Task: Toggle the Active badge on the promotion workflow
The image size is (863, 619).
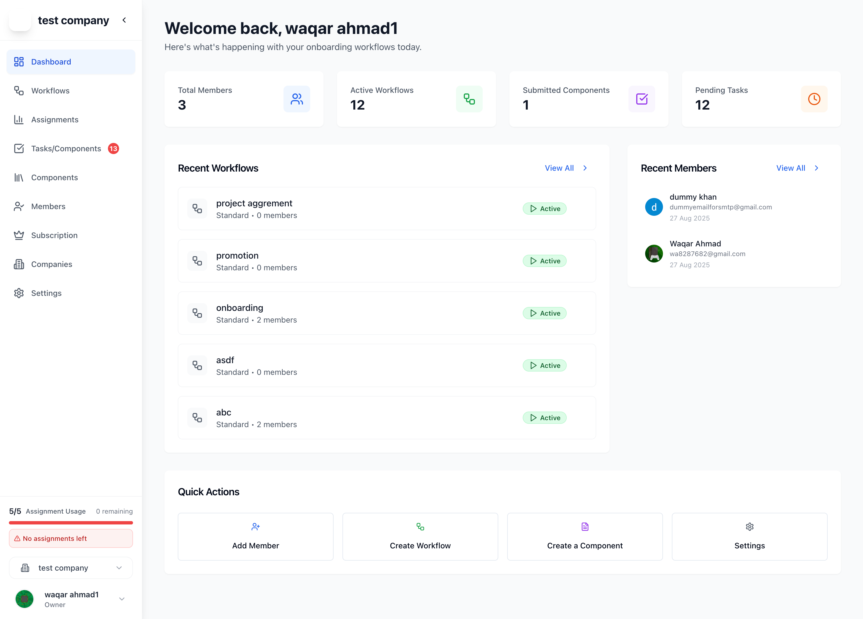Action: pyautogui.click(x=544, y=261)
